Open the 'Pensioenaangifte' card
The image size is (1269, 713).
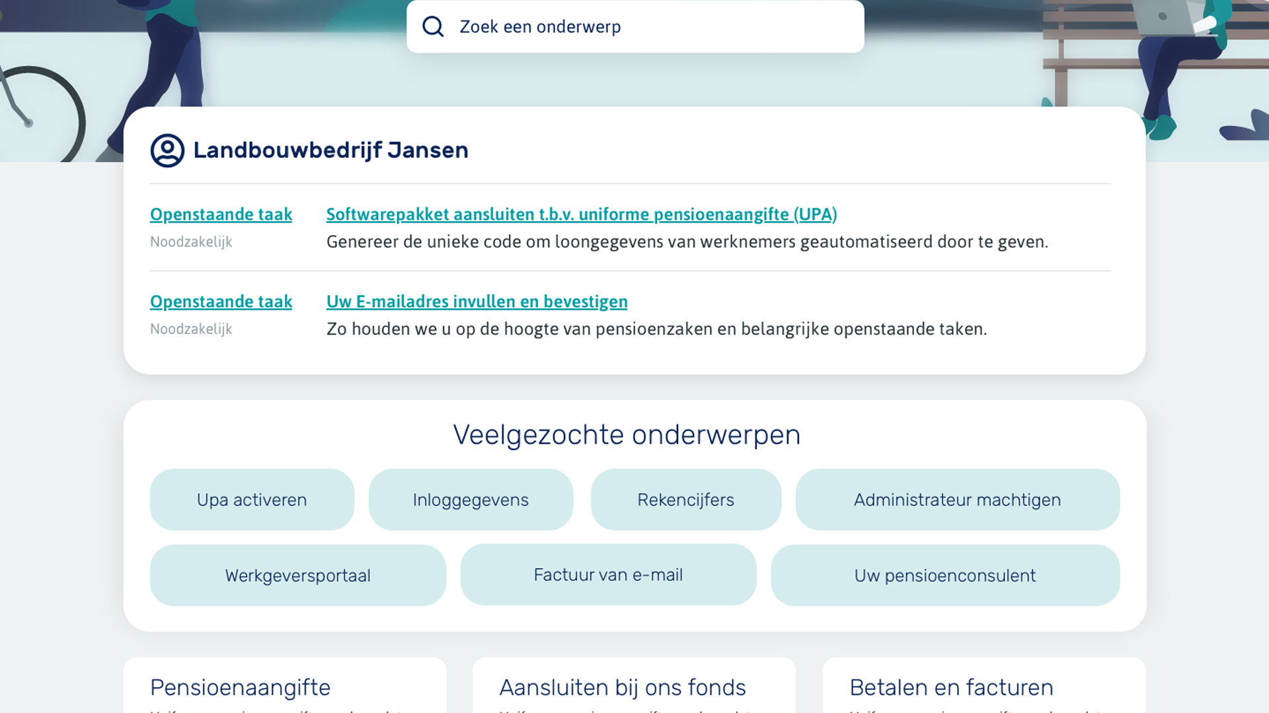coord(240,687)
